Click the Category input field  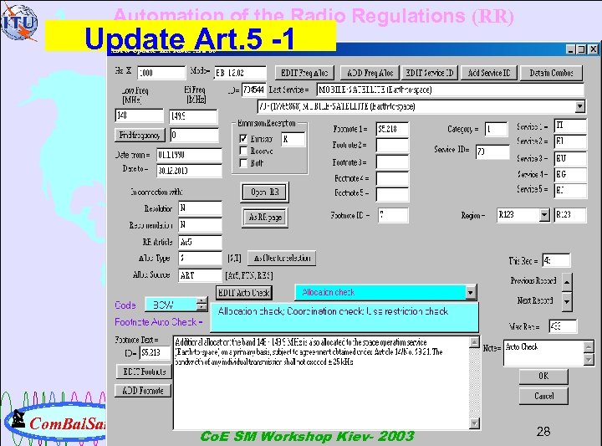pyautogui.click(x=496, y=129)
